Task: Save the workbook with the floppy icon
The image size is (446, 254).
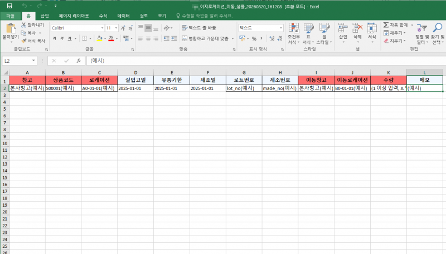Action: pyautogui.click(x=9, y=6)
